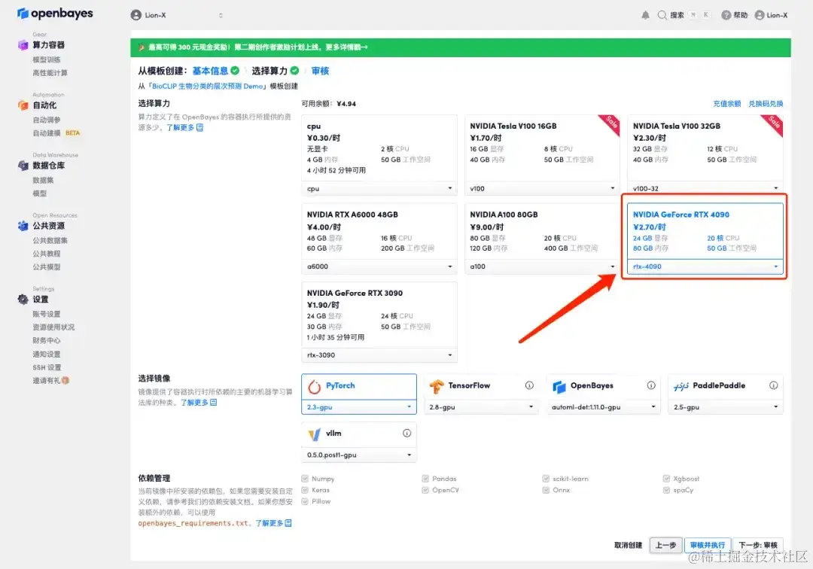
Task: Click the vllm logo icon
Action: (x=314, y=434)
